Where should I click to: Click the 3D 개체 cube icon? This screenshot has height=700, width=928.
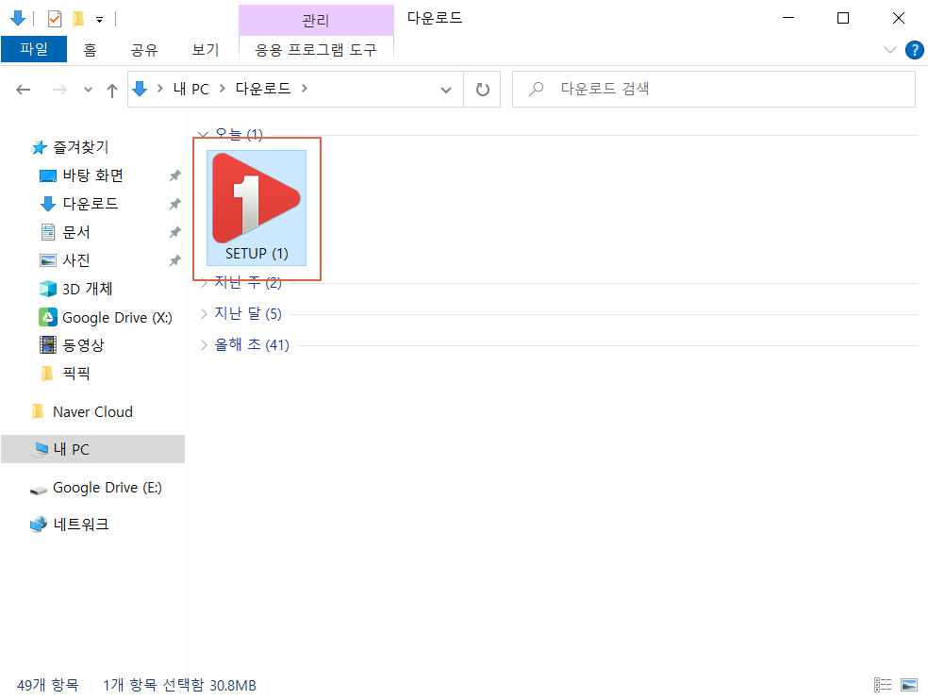tap(48, 289)
